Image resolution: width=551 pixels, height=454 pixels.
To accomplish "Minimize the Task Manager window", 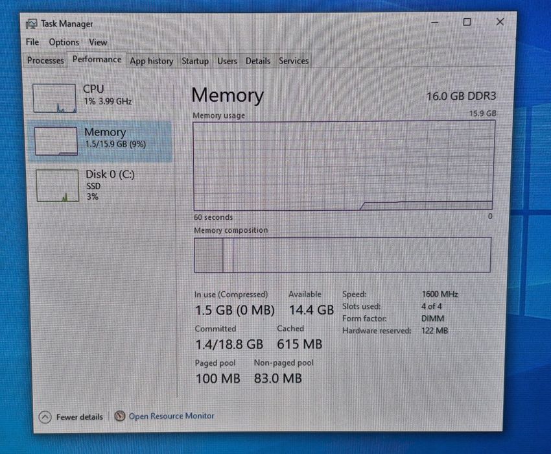I will 435,23.
